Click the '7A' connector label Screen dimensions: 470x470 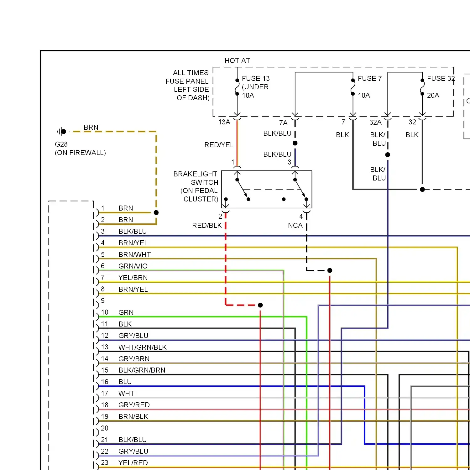pyautogui.click(x=283, y=123)
